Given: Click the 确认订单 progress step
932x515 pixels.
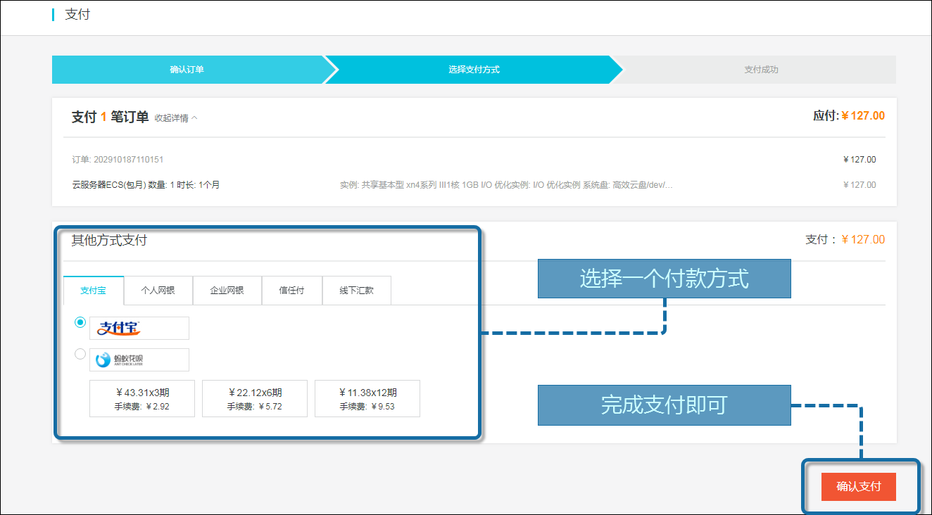Looking at the screenshot, I should [187, 70].
